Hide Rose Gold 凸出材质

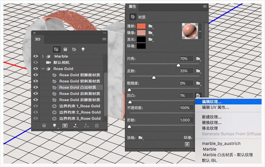[36, 87]
